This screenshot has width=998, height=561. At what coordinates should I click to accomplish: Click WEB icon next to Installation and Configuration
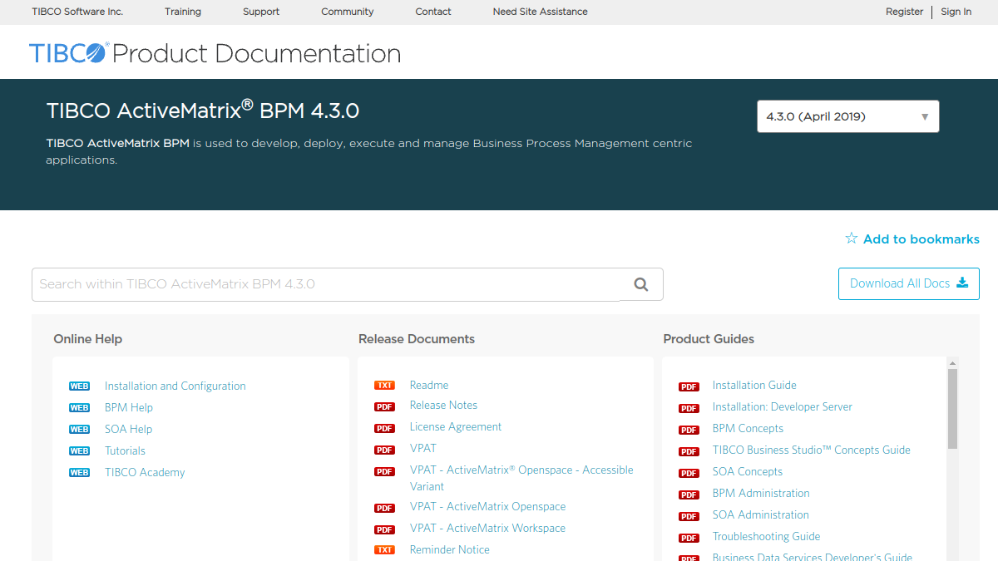pos(79,386)
